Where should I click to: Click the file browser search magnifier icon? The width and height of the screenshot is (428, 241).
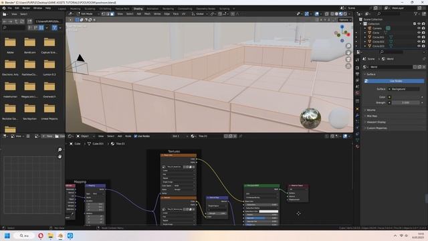click(x=5, y=27)
